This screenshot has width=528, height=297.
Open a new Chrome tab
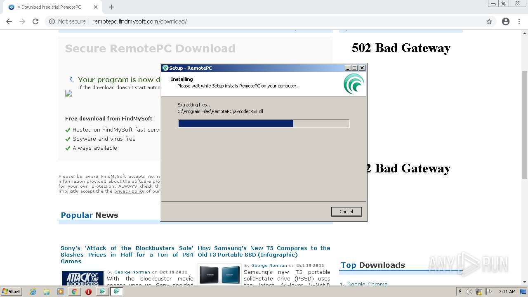(x=111, y=7)
